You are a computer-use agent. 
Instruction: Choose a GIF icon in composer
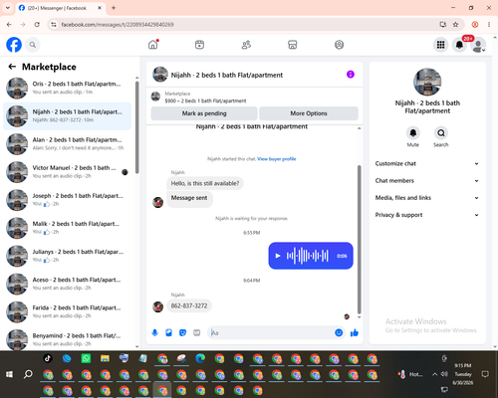click(x=196, y=332)
